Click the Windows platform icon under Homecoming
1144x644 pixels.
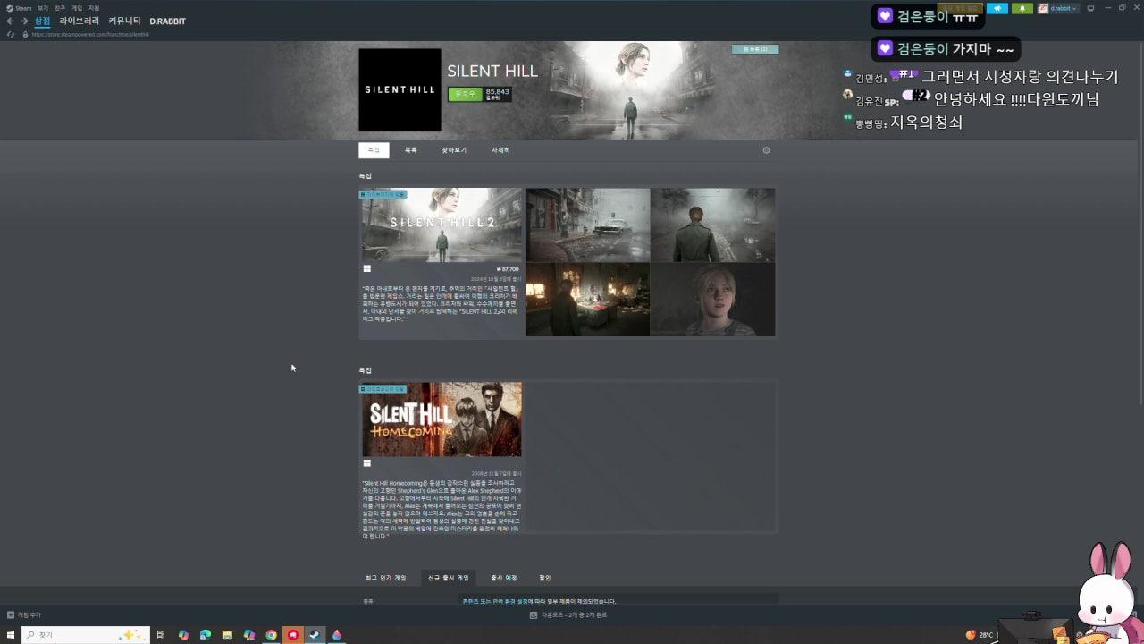[x=366, y=463]
